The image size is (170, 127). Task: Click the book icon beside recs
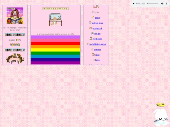[93, 55]
